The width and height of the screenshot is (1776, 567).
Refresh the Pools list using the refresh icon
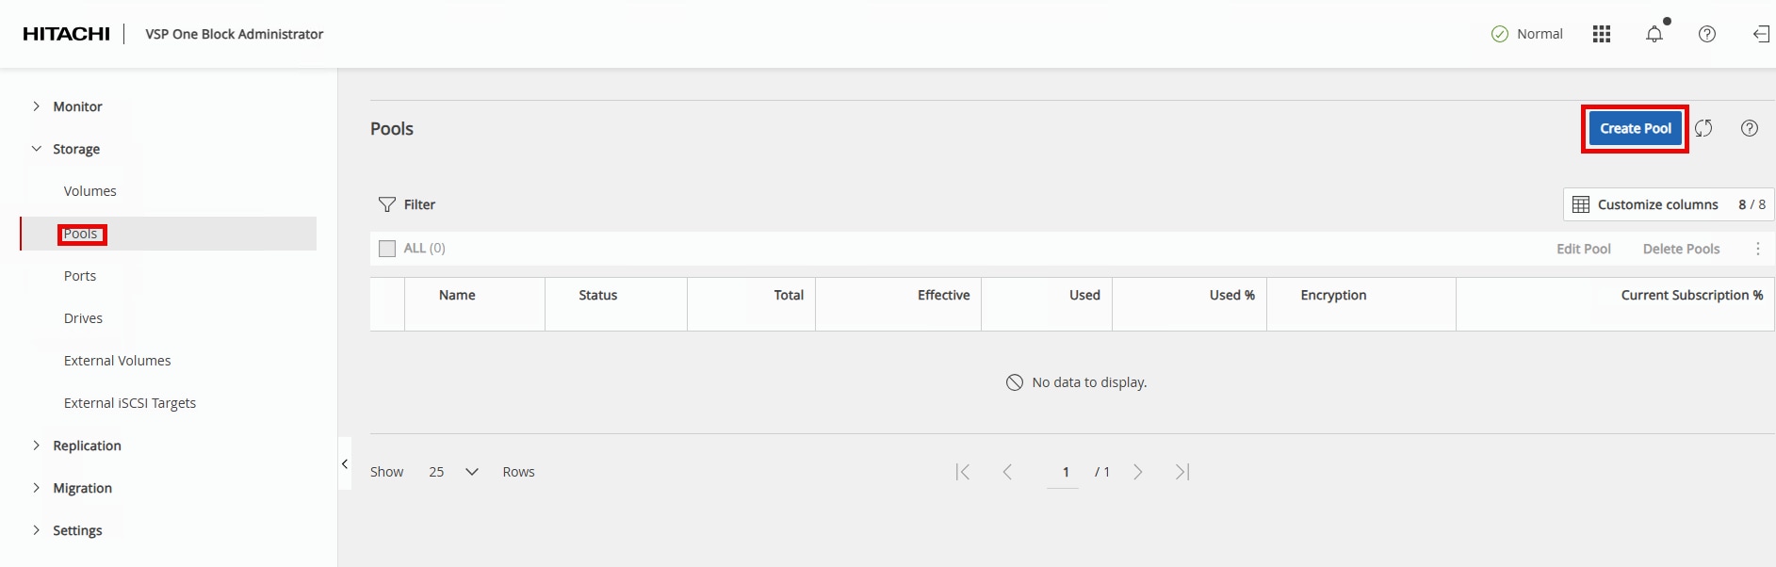click(1705, 128)
